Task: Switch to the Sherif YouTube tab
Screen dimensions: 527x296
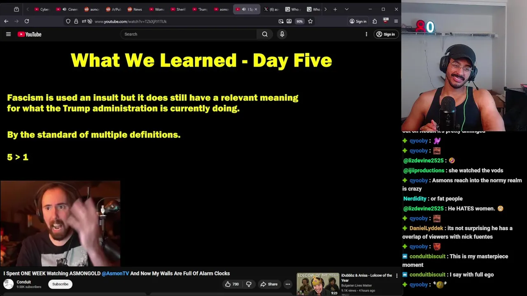Action: [179, 9]
